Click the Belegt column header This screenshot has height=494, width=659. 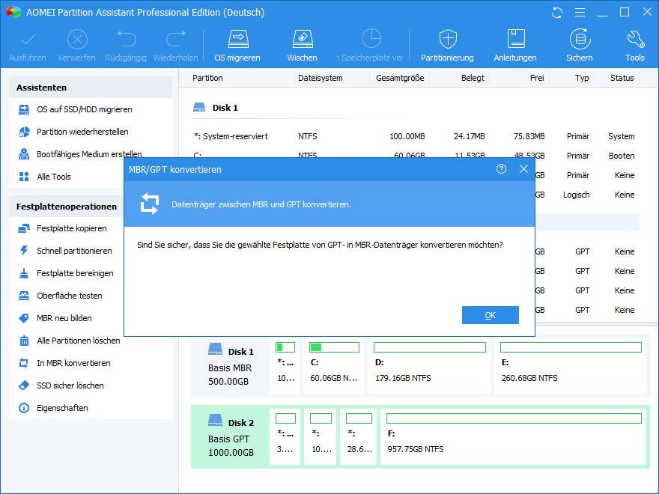(473, 78)
